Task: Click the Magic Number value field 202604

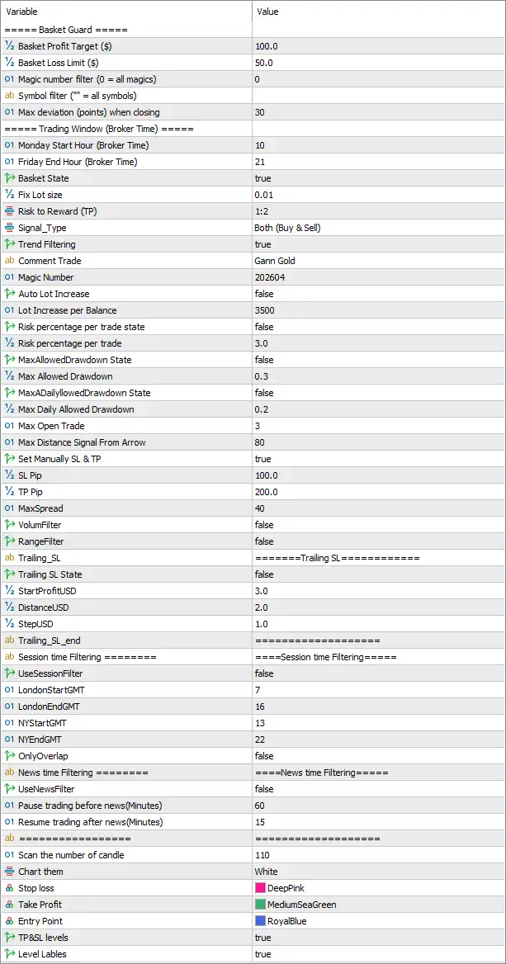Action: [378, 277]
